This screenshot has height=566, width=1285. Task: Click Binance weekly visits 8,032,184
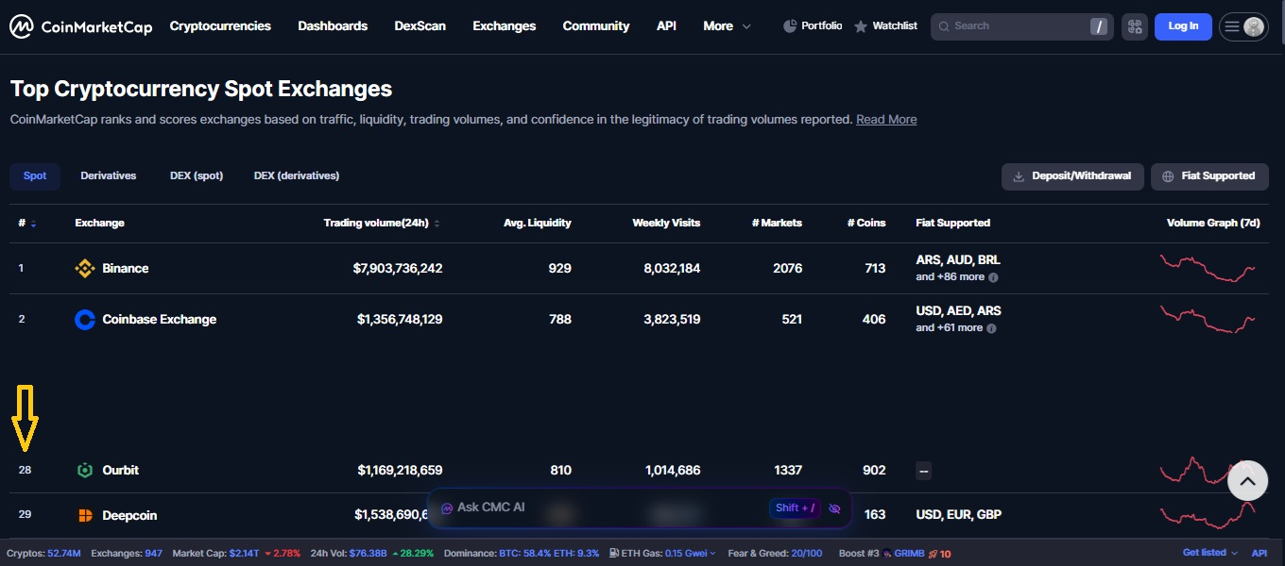(672, 269)
